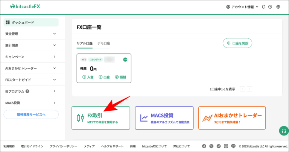Open the notifications bell icon
The width and height of the screenshot is (289, 152).
point(264,7)
